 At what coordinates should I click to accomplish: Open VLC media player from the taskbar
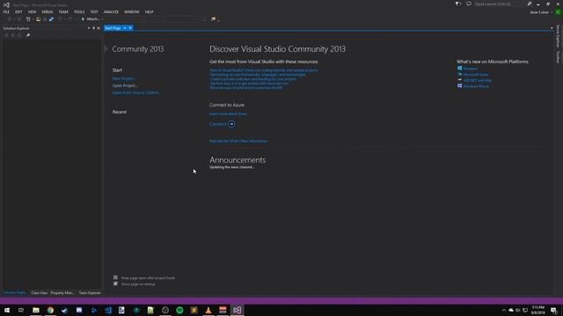coord(208,310)
